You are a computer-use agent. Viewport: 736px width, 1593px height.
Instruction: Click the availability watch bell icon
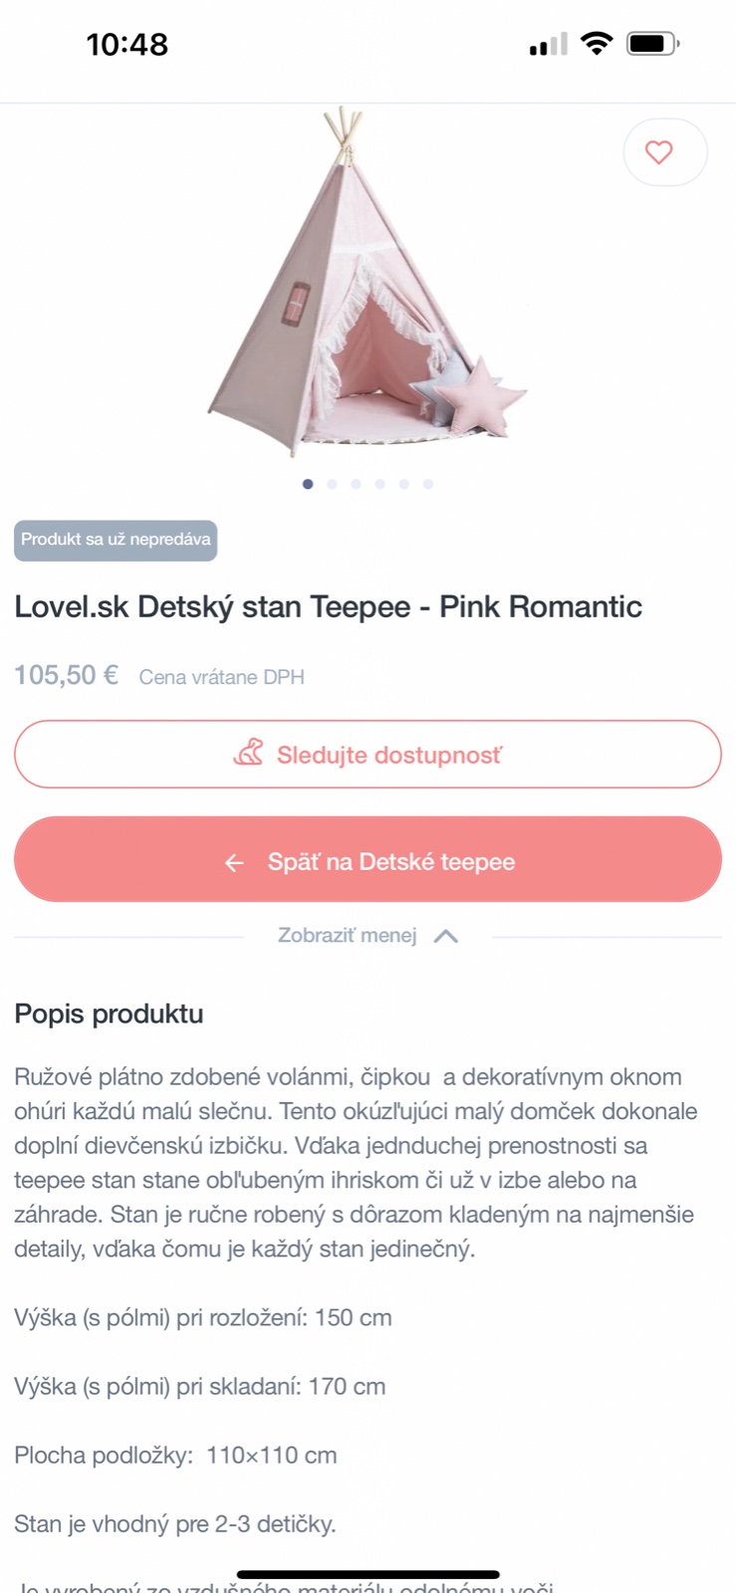pos(249,753)
